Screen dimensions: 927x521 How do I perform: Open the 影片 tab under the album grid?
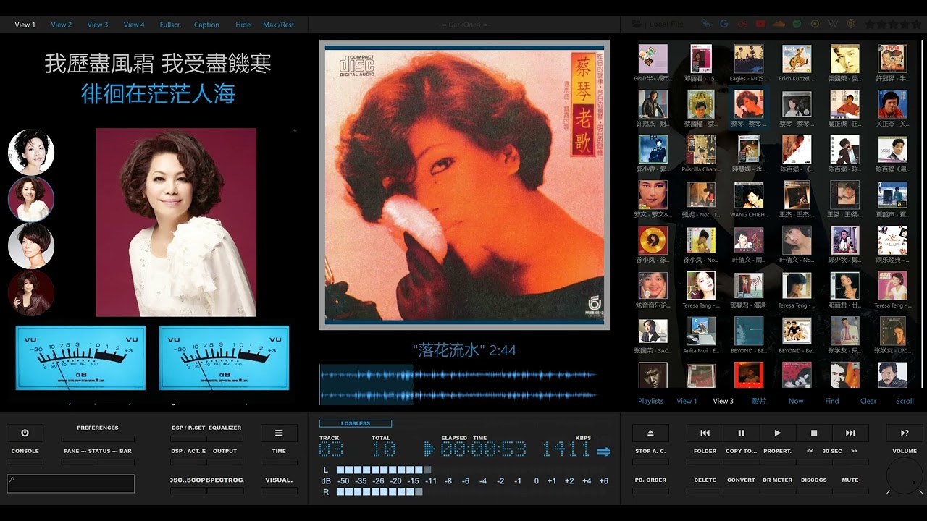759,401
